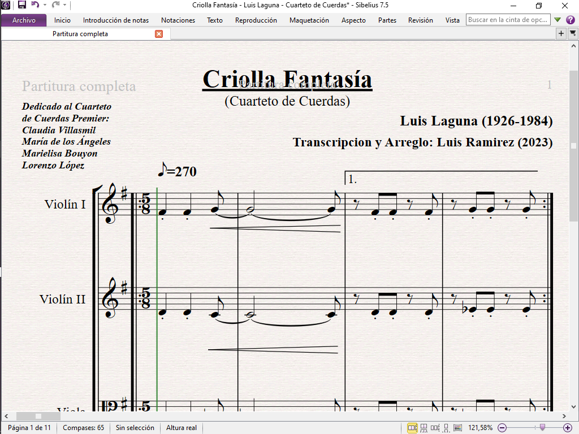
Task: Switch to the Inicio ribbon tab
Action: (62, 20)
